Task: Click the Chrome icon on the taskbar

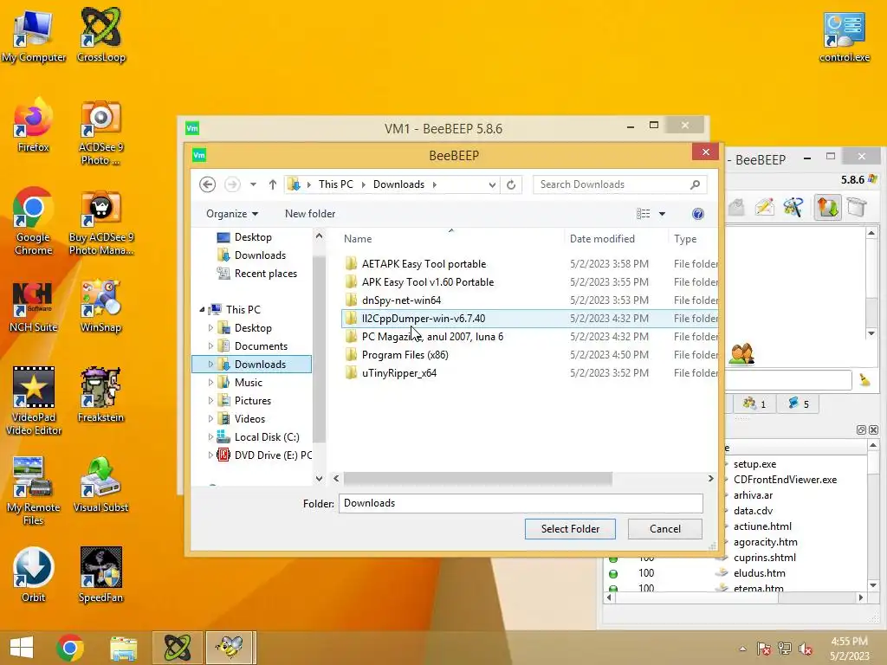Action: point(70,648)
